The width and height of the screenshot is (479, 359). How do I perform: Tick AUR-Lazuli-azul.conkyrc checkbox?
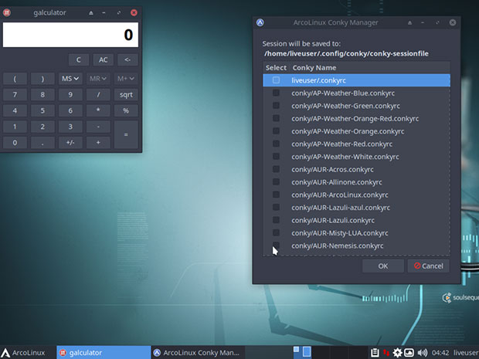click(x=276, y=207)
